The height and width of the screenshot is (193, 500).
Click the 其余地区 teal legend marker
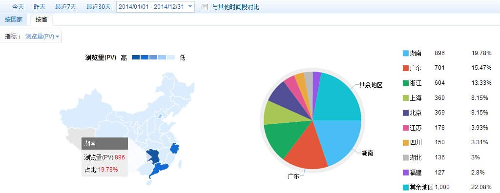[406, 188]
